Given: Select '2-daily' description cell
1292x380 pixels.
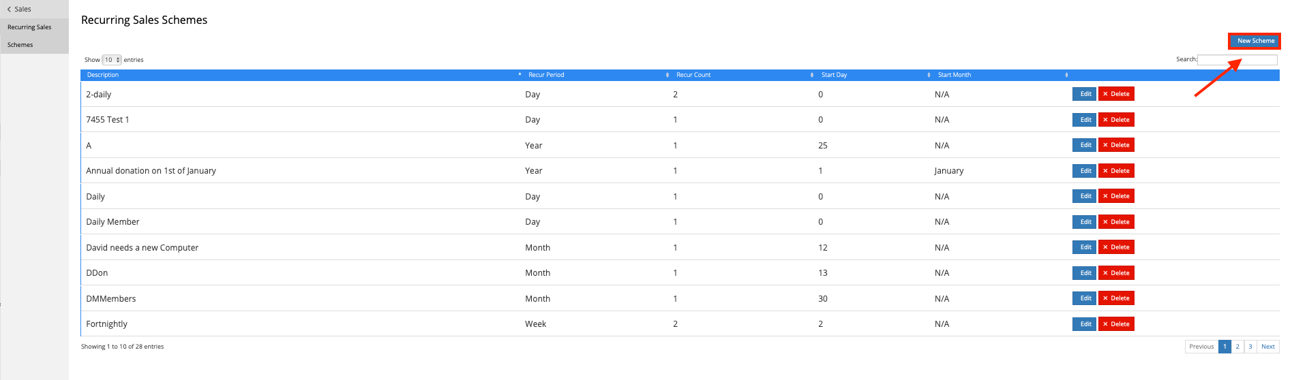Looking at the screenshot, I should tap(98, 95).
